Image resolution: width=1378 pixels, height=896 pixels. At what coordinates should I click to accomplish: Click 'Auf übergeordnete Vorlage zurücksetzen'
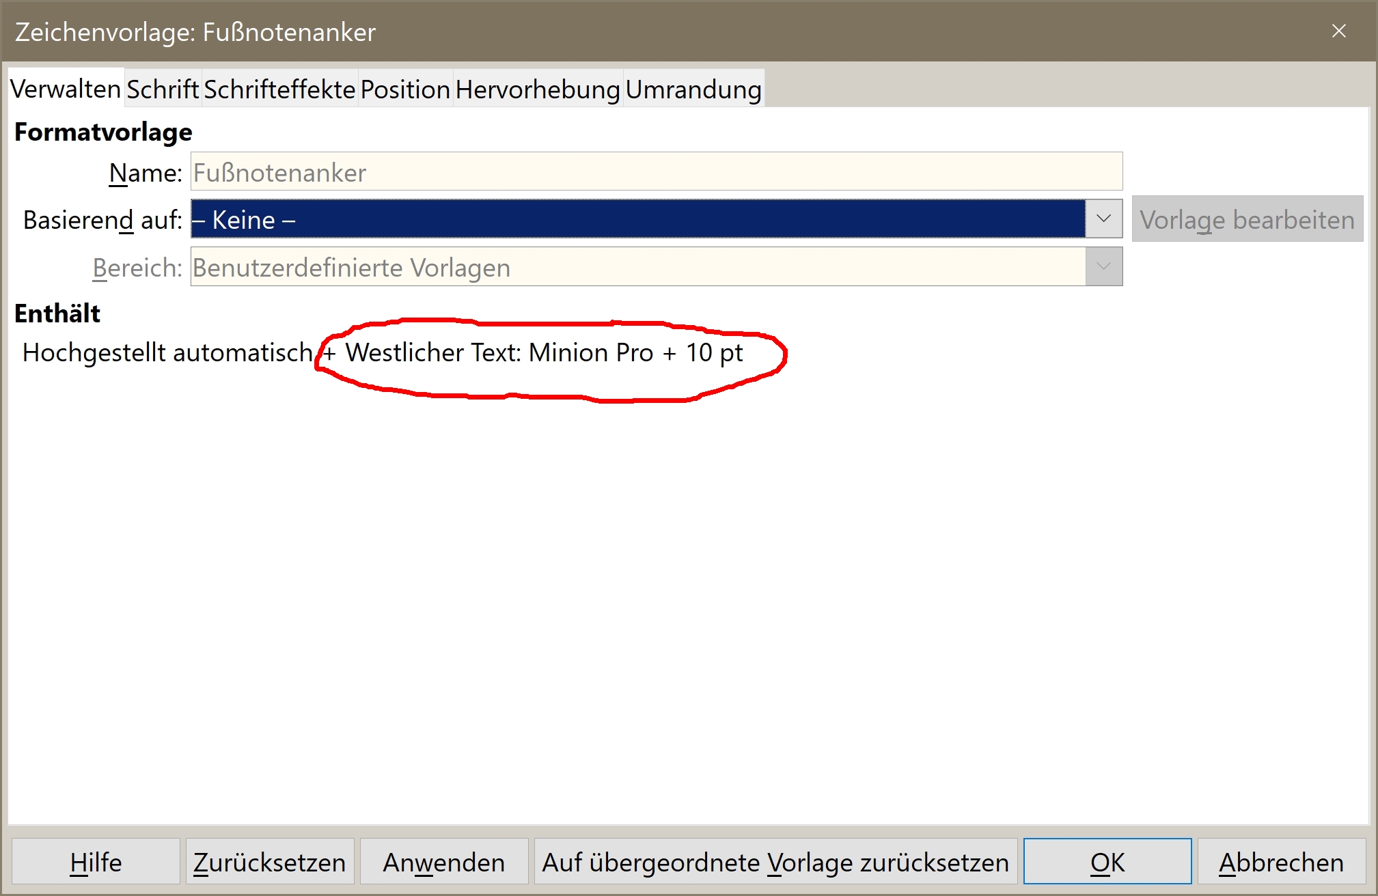tap(775, 862)
